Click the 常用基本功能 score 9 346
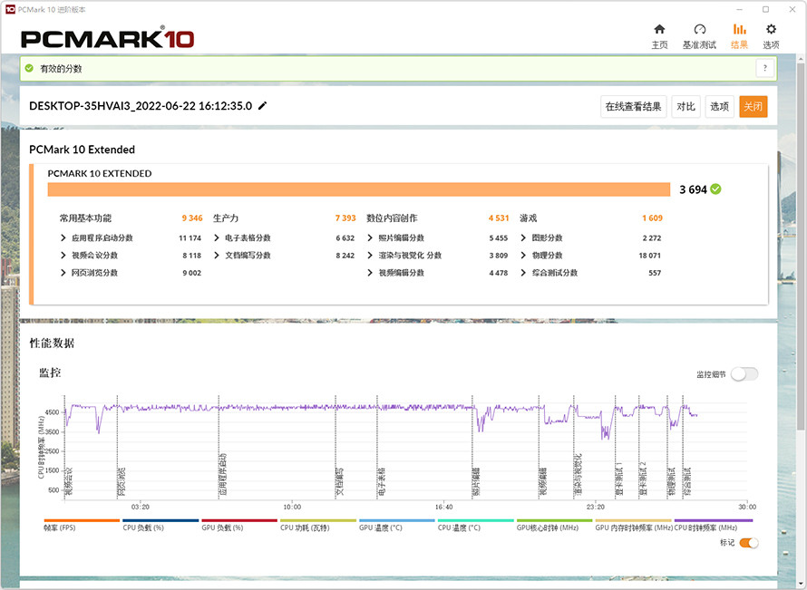Screen dimensions: 807x590 (192, 218)
